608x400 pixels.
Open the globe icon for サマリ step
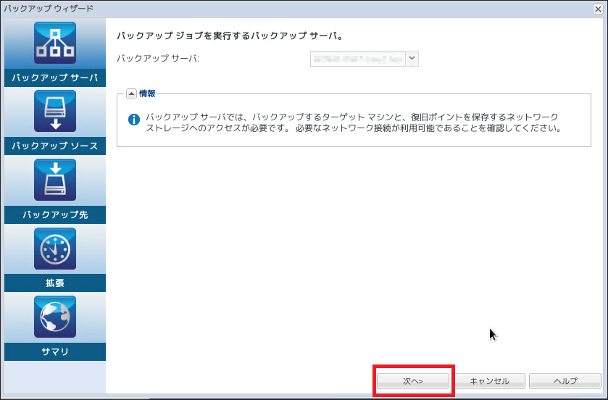[54, 317]
